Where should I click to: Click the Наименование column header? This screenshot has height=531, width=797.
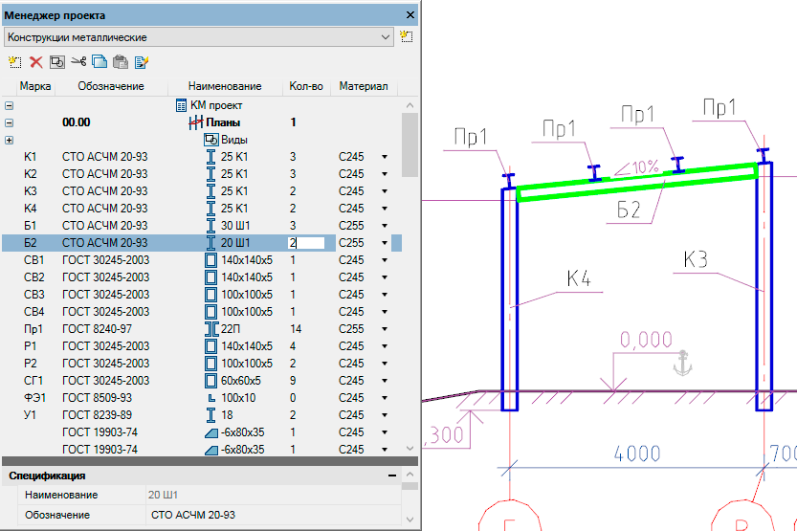tap(225, 86)
